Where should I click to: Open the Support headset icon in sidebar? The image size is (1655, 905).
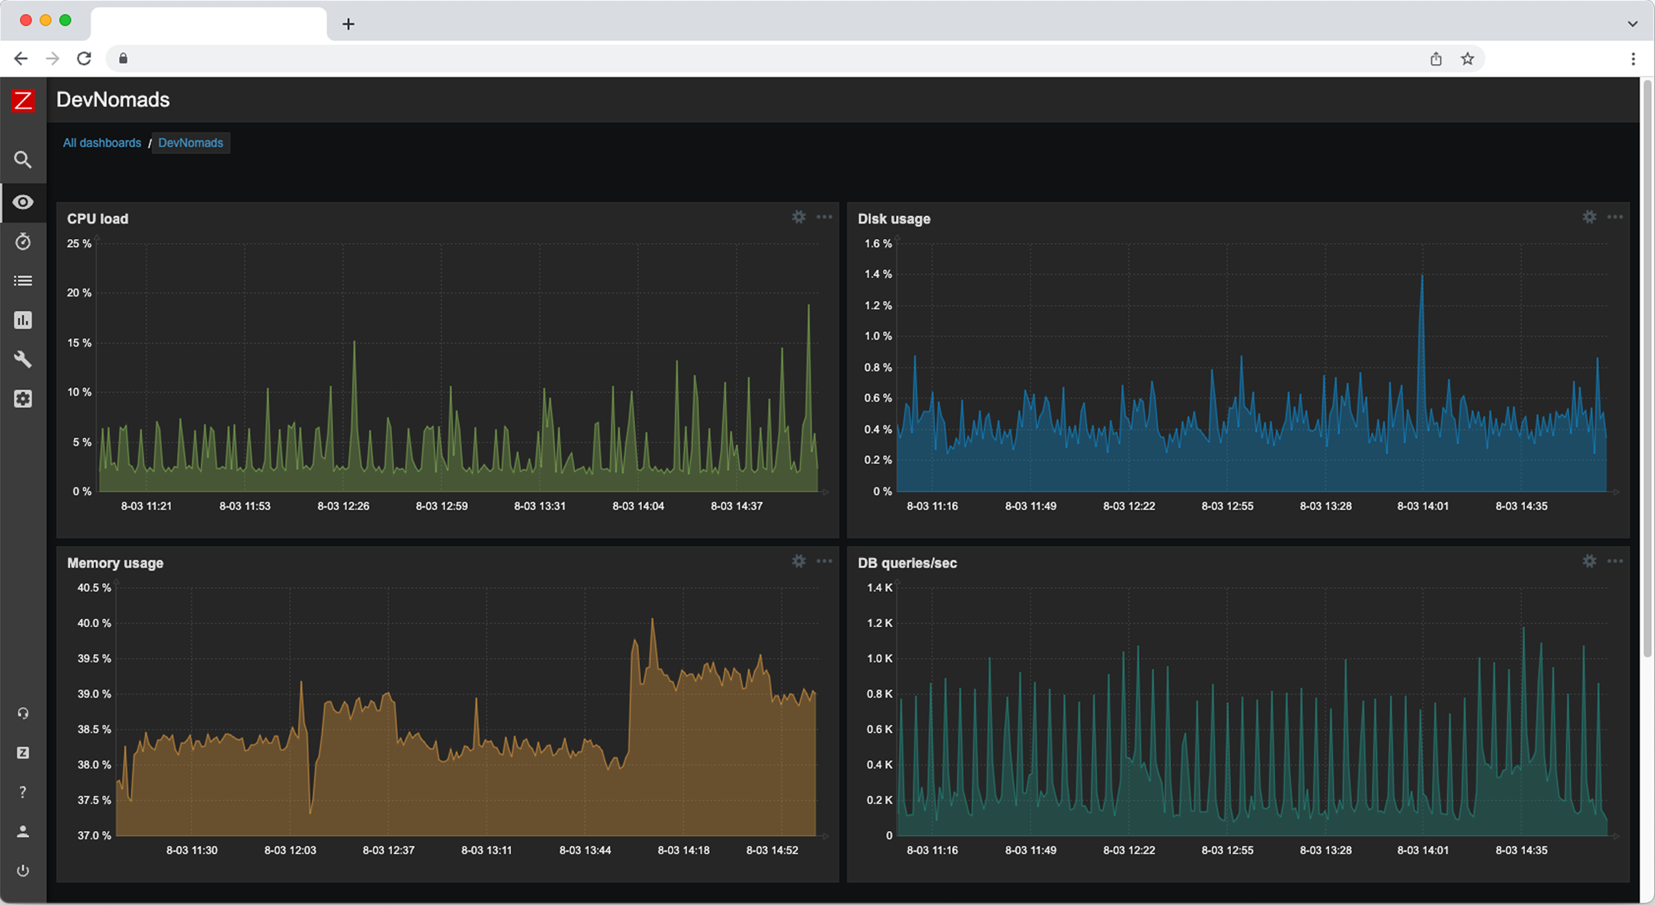(23, 714)
